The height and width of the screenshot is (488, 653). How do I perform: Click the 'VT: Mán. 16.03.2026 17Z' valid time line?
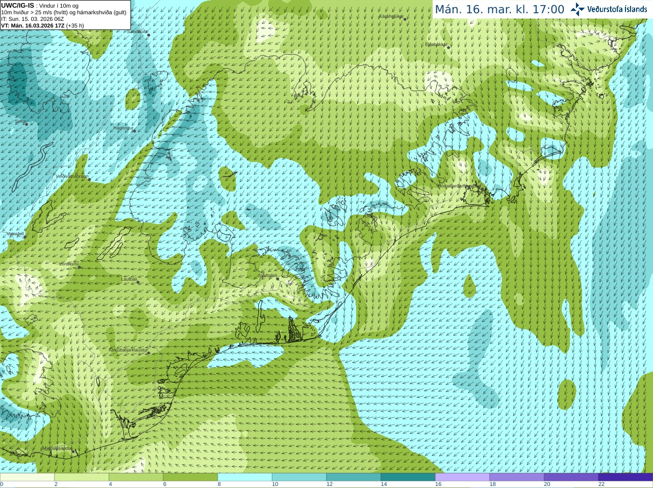[x=42, y=25]
